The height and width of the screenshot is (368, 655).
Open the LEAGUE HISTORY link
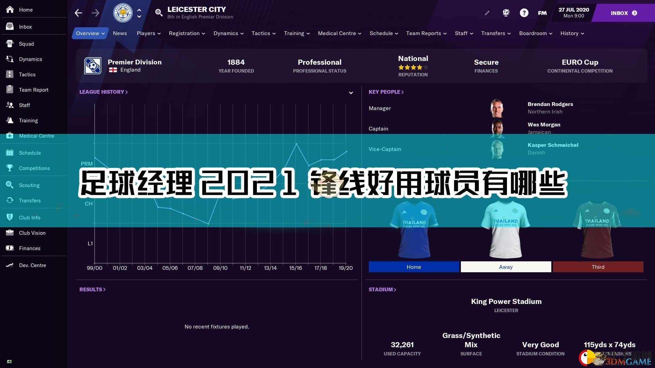[104, 92]
